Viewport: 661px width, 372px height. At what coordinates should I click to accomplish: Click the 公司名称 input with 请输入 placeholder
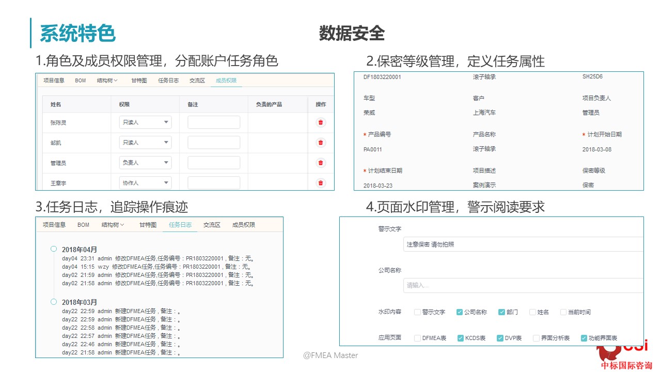[523, 285]
